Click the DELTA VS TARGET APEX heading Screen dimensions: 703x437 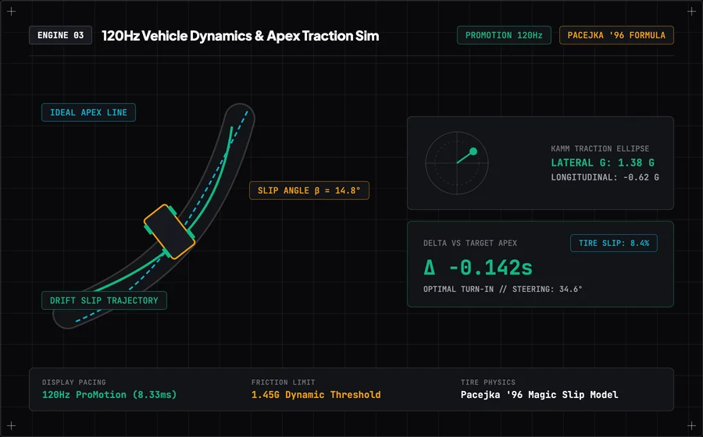pyautogui.click(x=470, y=243)
